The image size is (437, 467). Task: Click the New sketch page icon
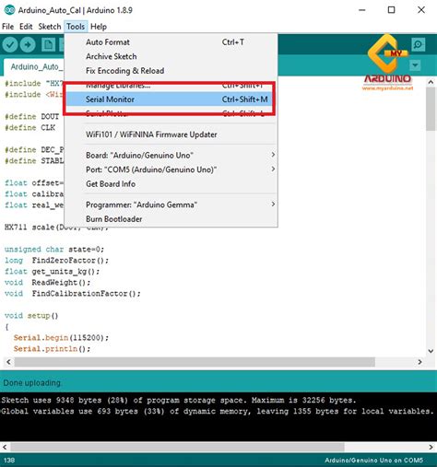coord(48,45)
